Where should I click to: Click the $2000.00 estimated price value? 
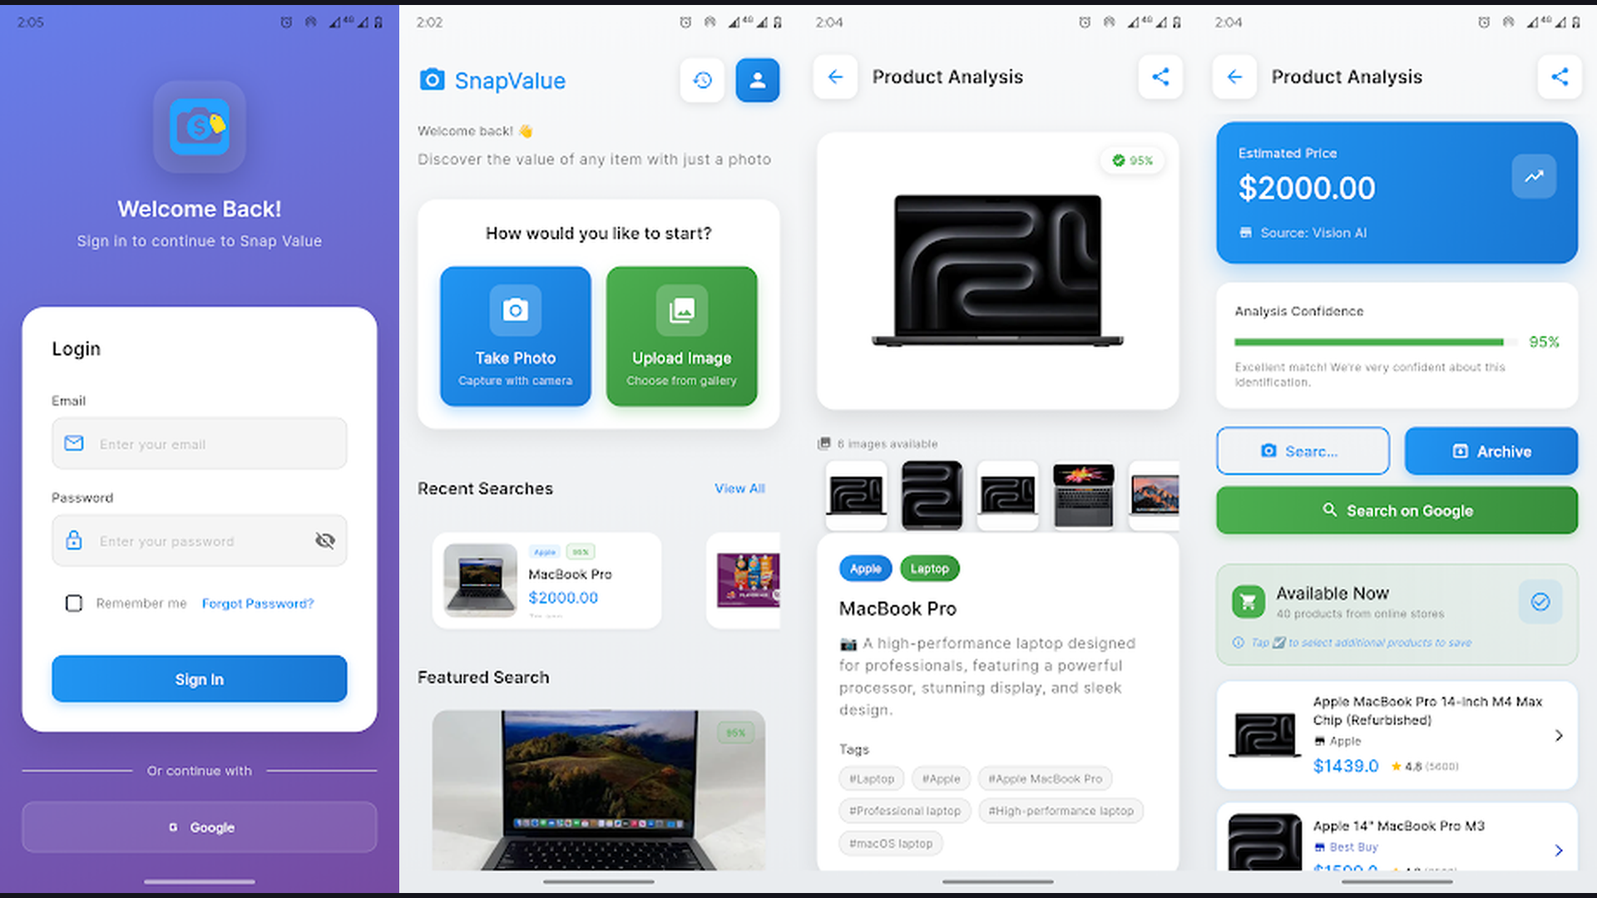1307,188
